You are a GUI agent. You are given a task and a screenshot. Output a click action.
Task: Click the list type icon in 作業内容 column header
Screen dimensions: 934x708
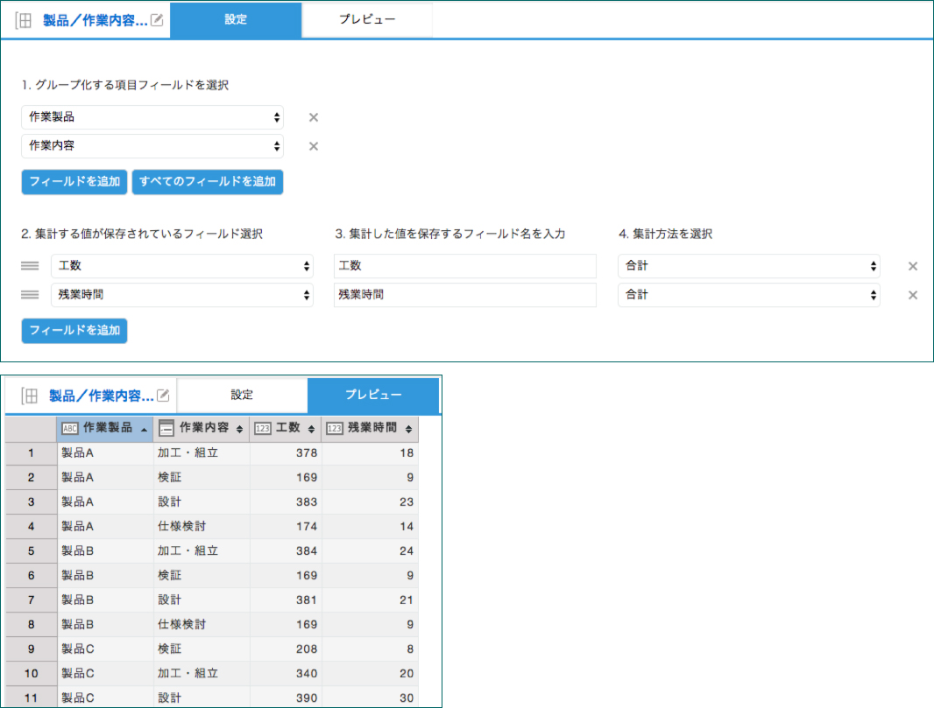click(166, 428)
